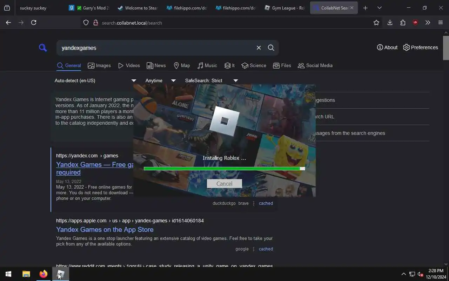Go back in browser history
Image resolution: width=449 pixels, height=281 pixels.
8,22
